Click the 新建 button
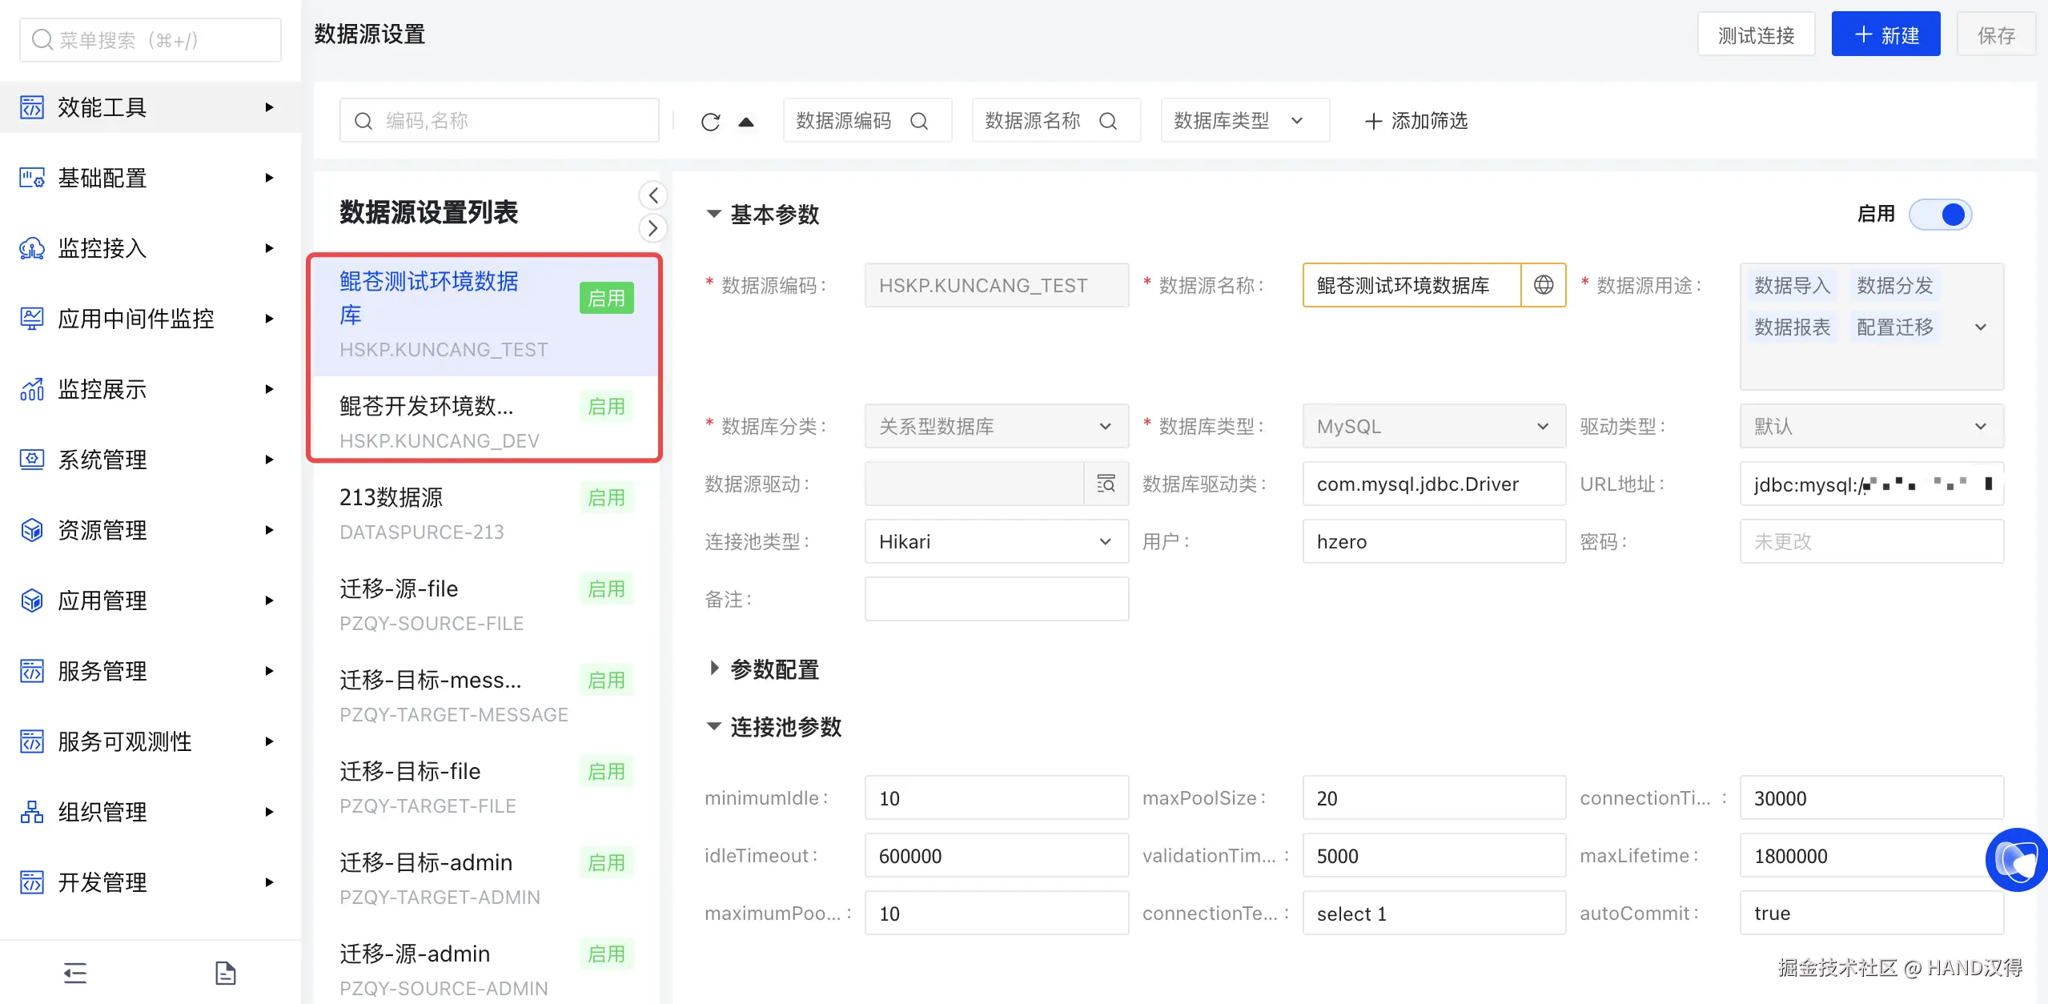This screenshot has height=1004, width=2048. (x=1885, y=35)
